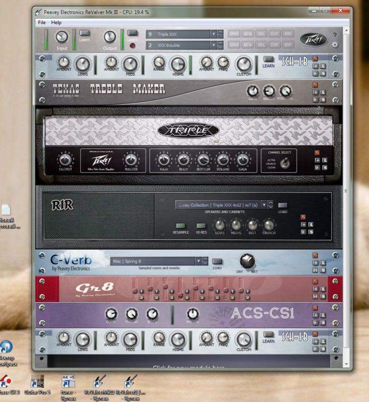
Task: Click the GAIN knob on the Triple XXX amp
Action: tap(242, 160)
